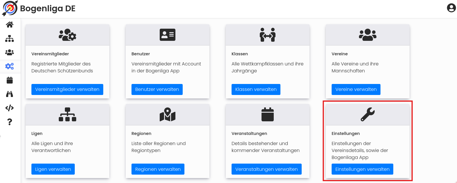Click the question mark help icon
The width and height of the screenshot is (457, 183).
(10, 122)
